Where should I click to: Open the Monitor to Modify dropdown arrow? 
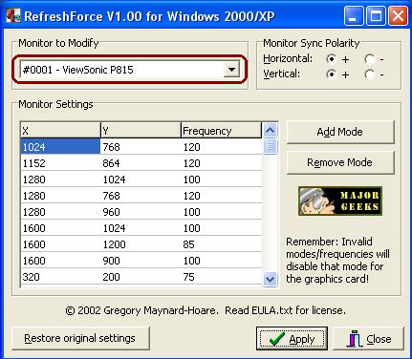coord(231,70)
